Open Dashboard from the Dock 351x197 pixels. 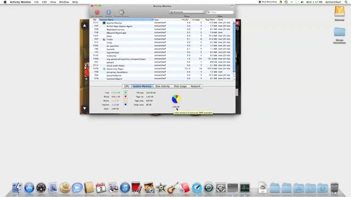pyautogui.click(x=41, y=188)
